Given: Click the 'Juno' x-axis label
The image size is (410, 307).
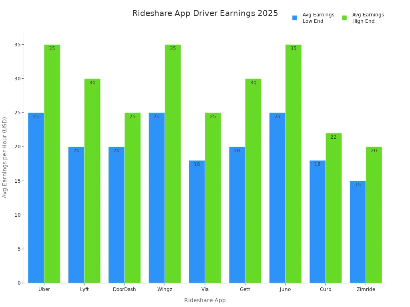Looking at the screenshot, I should point(285,289).
